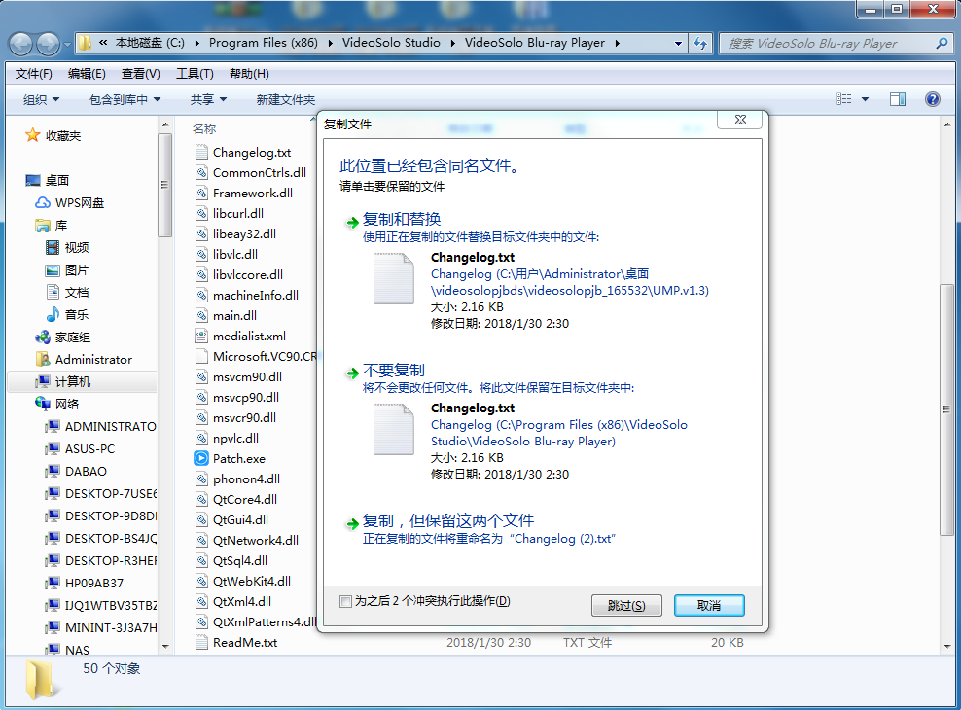Click VideoSolo Studio in the address path
Screen dimensions: 961x710
coord(391,43)
